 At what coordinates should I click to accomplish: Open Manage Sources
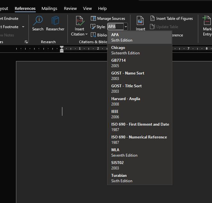[x=108, y=18]
